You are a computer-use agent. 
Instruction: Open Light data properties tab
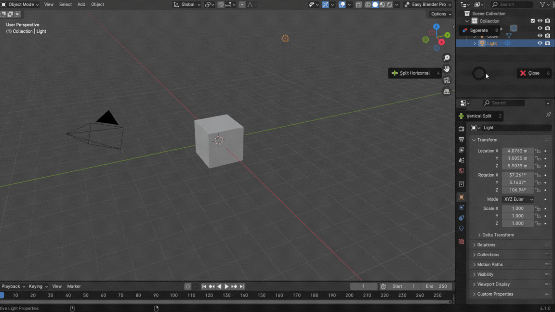point(462,229)
